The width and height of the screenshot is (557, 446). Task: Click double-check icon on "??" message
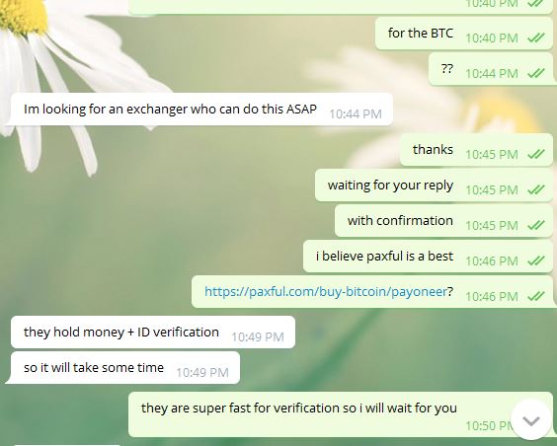[x=536, y=73]
